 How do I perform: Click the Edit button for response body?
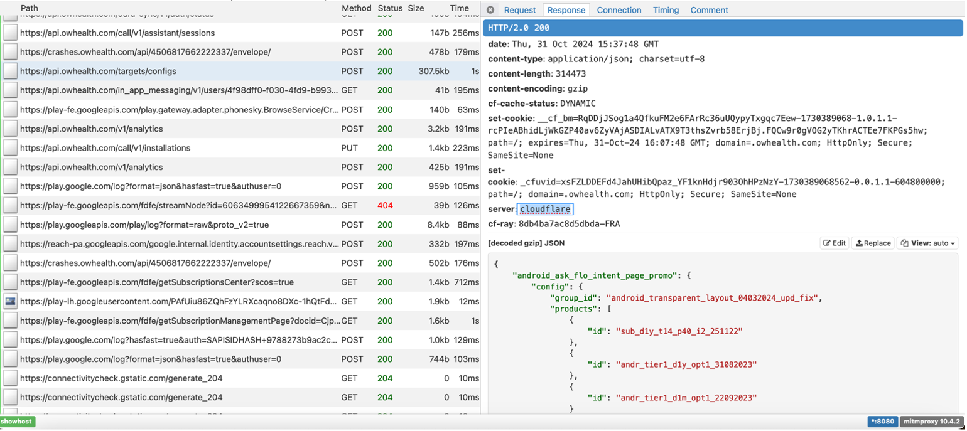(836, 243)
